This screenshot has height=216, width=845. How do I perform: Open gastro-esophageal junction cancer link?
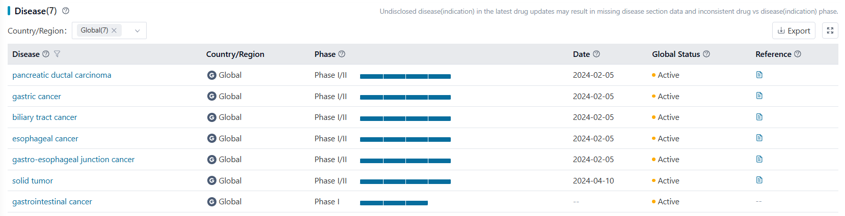(73, 160)
